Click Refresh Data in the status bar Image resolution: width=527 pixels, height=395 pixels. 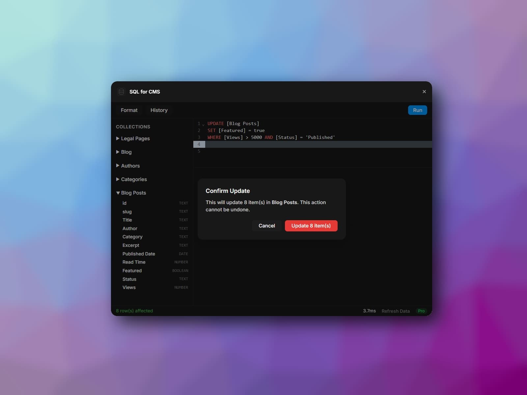(x=395, y=311)
